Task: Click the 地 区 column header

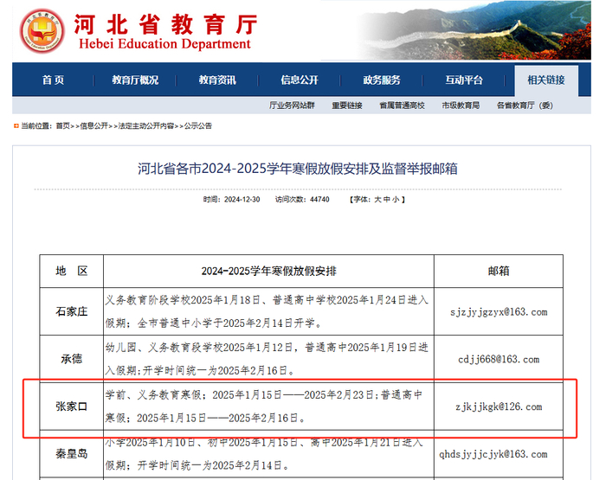Action: tap(72, 271)
